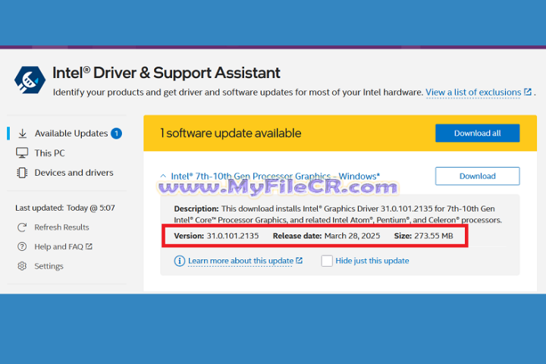
Task: Click the external link icon after exclusions link
Action: pyautogui.click(x=528, y=92)
